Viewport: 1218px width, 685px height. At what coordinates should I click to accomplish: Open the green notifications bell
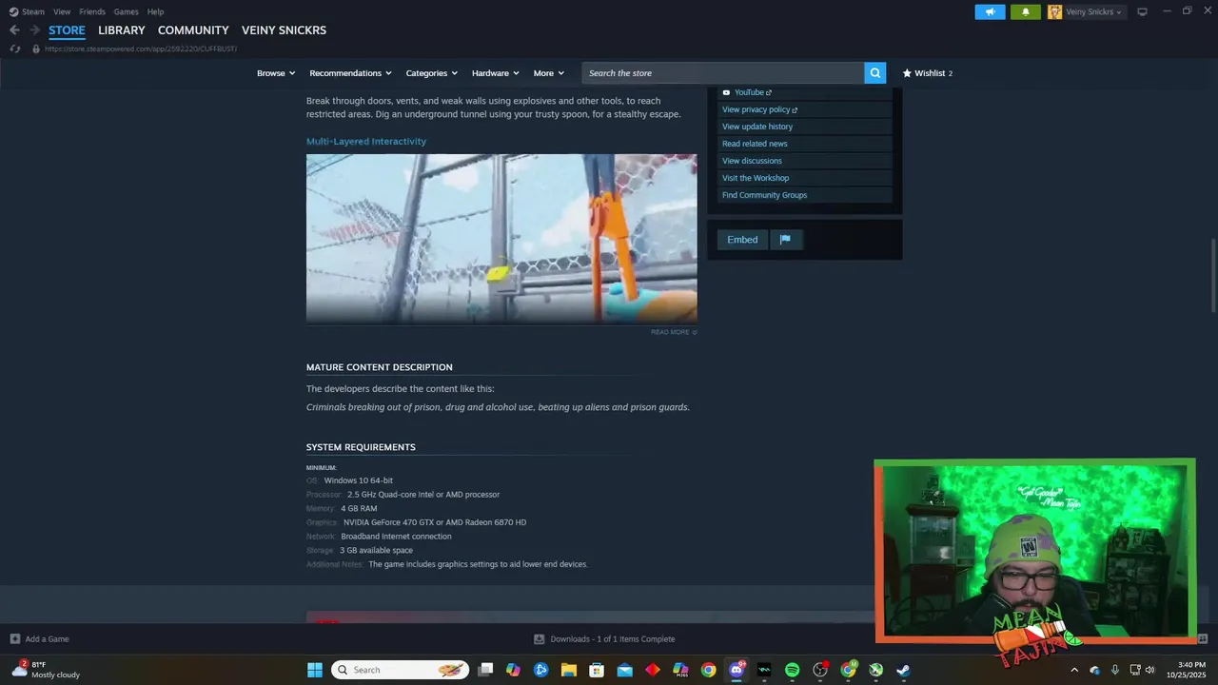click(1026, 11)
